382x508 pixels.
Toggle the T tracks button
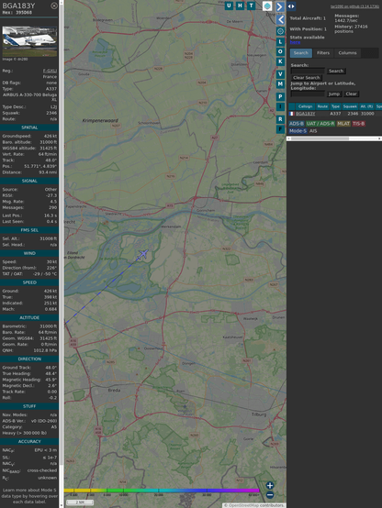point(251,6)
